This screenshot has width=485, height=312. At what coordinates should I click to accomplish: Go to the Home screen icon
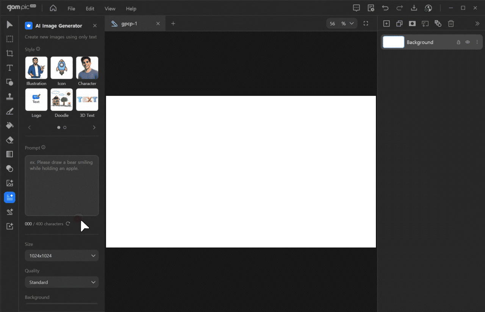53,8
